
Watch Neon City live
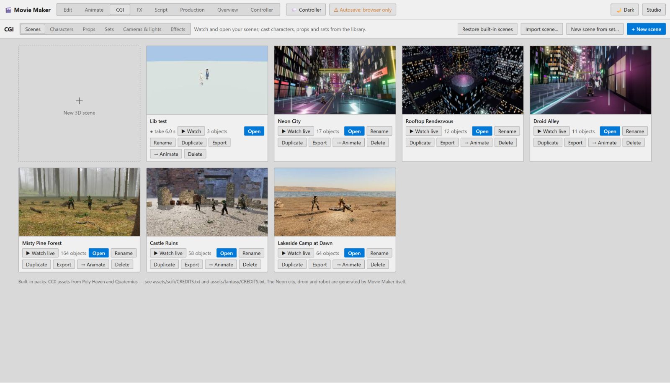(296, 131)
